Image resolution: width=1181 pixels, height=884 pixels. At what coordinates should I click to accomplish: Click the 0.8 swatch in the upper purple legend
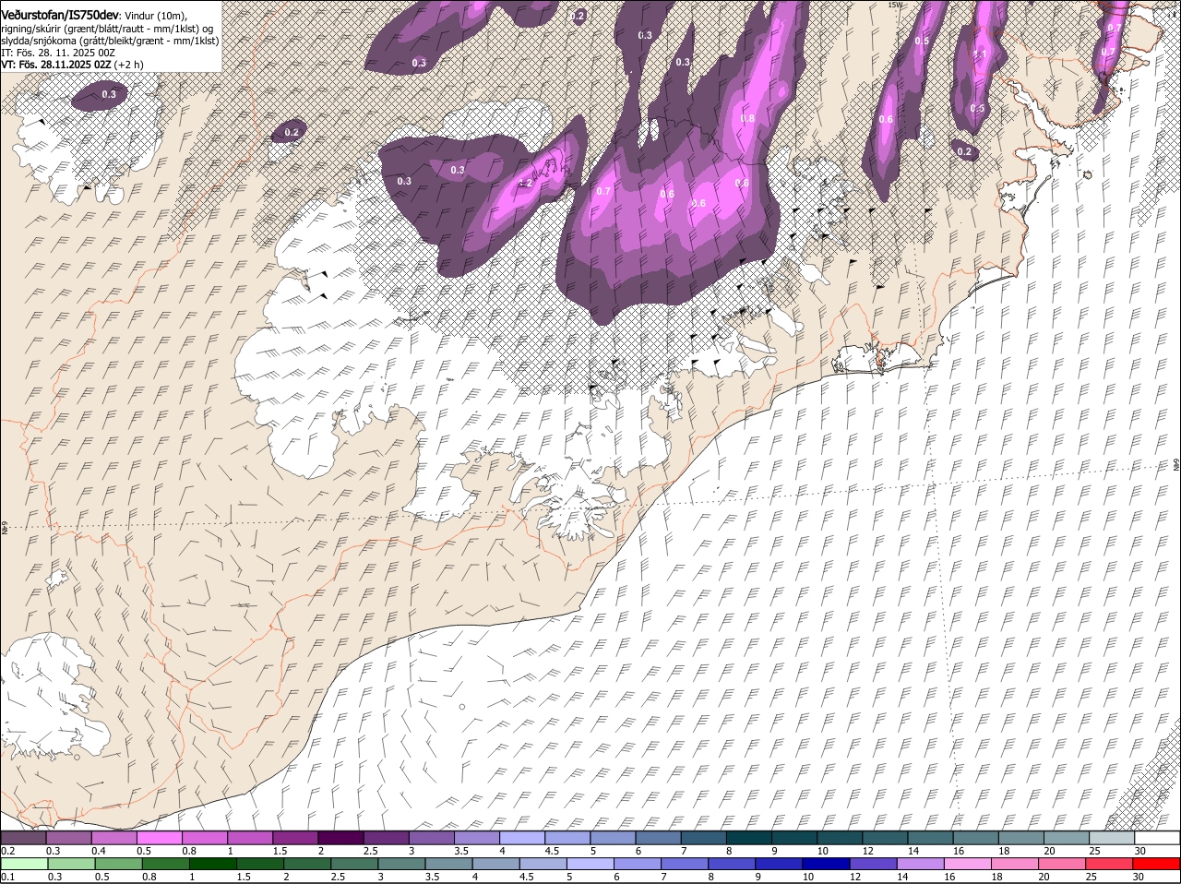pyautogui.click(x=205, y=837)
